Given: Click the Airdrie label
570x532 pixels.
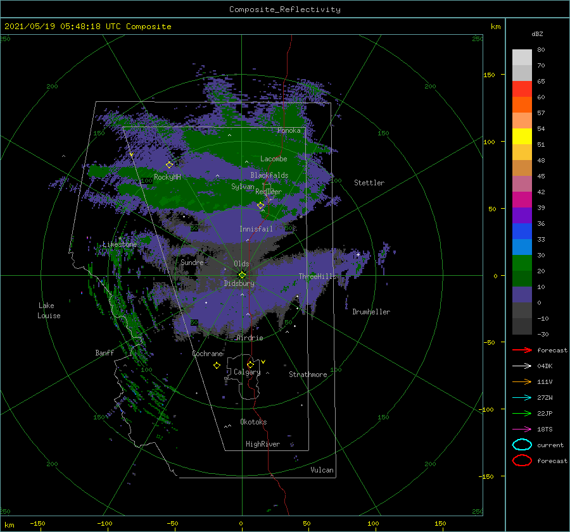Looking at the screenshot, I should [x=250, y=338].
